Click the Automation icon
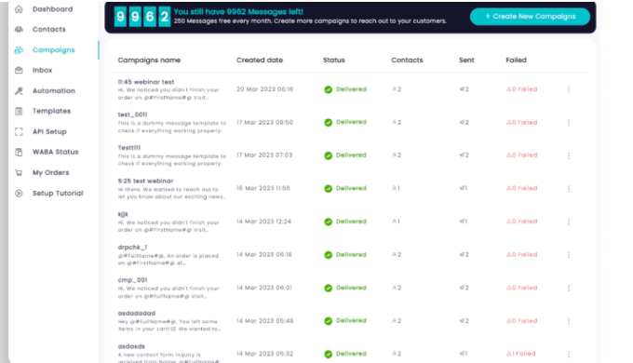The image size is (633, 363). click(19, 91)
